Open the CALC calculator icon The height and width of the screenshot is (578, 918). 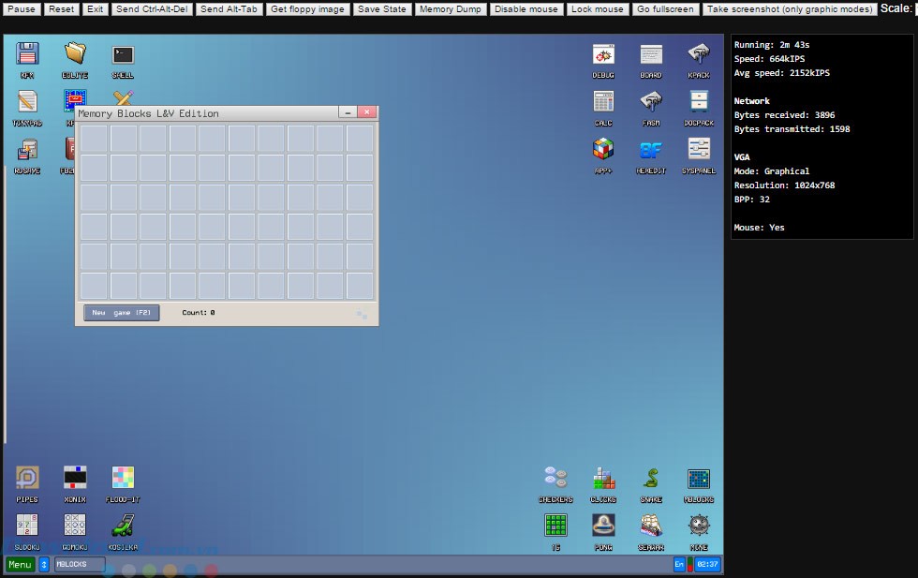(x=603, y=102)
